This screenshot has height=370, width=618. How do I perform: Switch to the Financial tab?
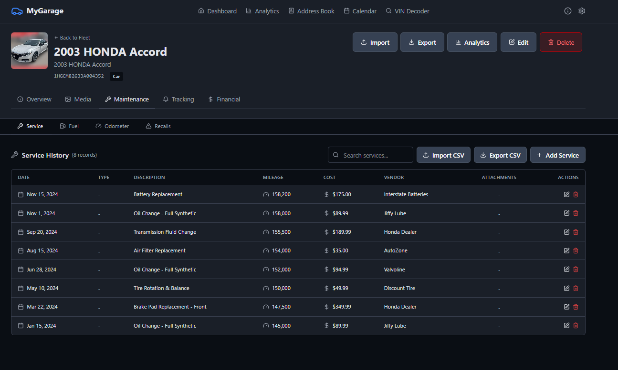[224, 100]
